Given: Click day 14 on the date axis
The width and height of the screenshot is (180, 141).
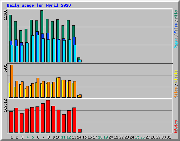Looking at the screenshot, I should tap(79, 137).
